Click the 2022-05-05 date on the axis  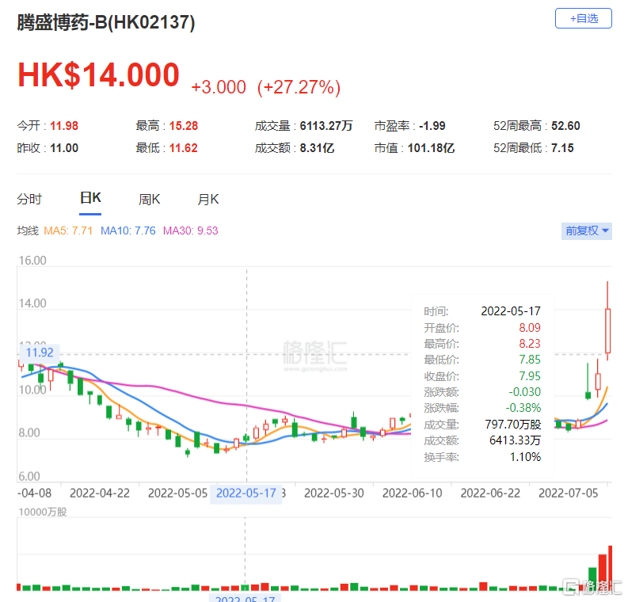(x=177, y=493)
